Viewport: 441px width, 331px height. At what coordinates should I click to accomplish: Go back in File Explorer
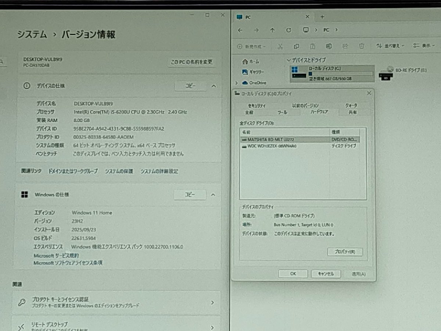(240, 30)
